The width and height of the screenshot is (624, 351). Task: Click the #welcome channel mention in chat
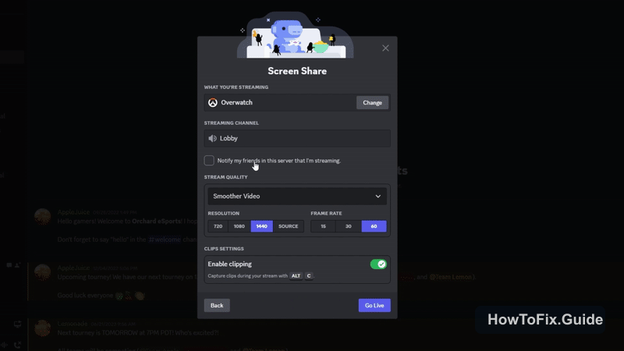point(165,239)
